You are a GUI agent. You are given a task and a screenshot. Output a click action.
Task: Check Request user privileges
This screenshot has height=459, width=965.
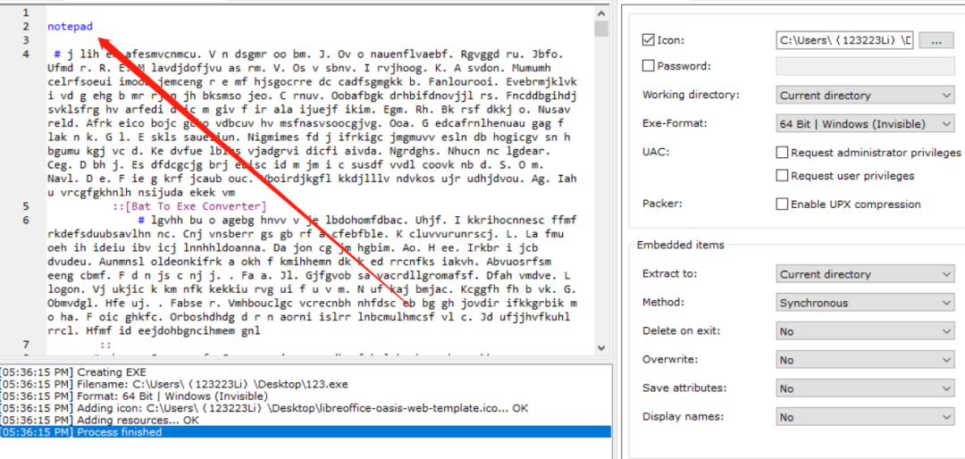pos(782,176)
